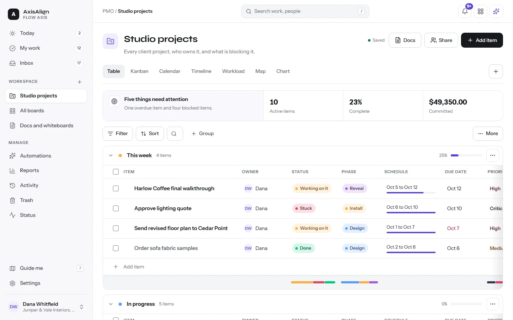This screenshot has width=513, height=320.
Task: Open the Dana Whitfield account switcher
Action: (x=46, y=307)
